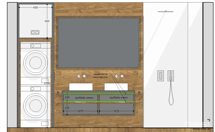This screenshot has width=215, height=132.
Task: Click the right towel hook beside the vanity
Action: click(x=139, y=93)
